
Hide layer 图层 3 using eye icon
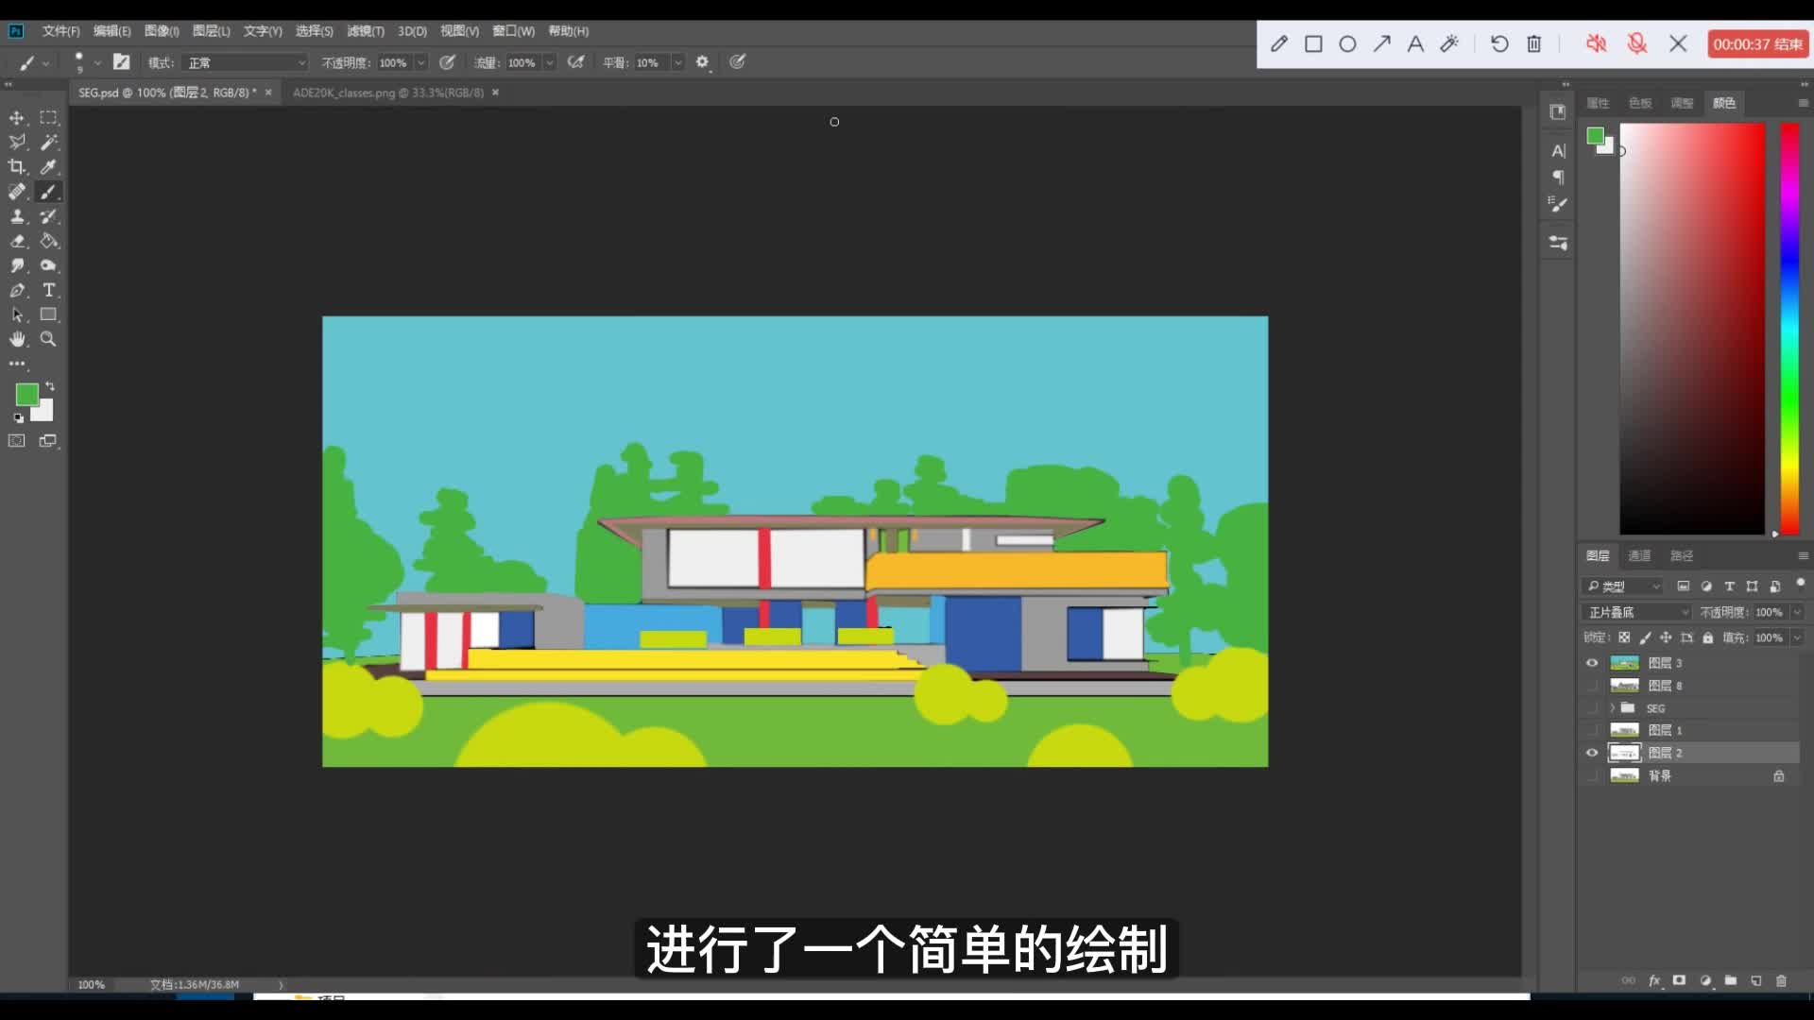point(1592,663)
